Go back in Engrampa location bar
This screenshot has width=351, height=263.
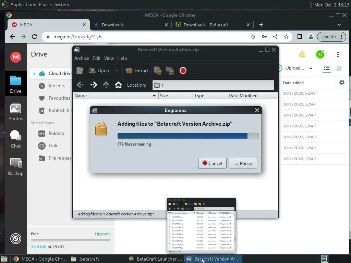click(80, 85)
